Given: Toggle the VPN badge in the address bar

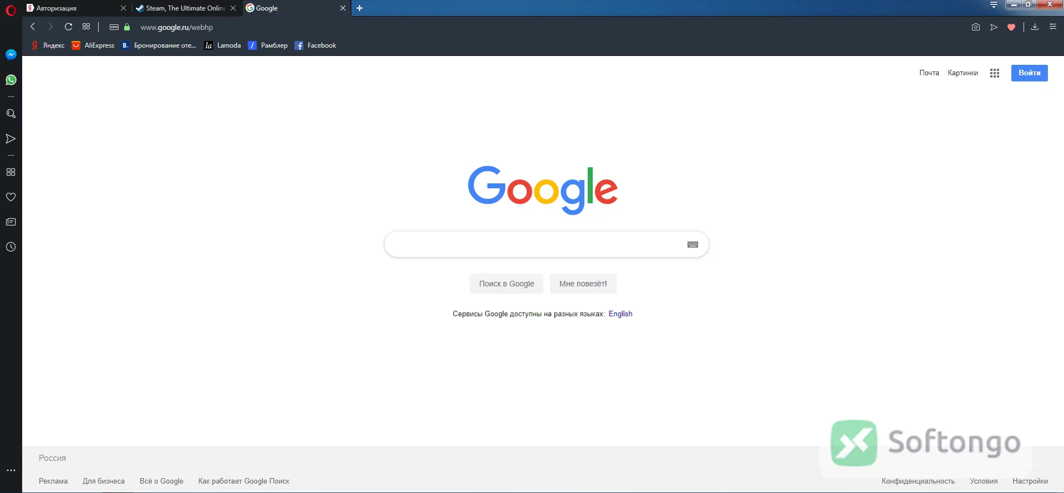Looking at the screenshot, I should [x=114, y=27].
